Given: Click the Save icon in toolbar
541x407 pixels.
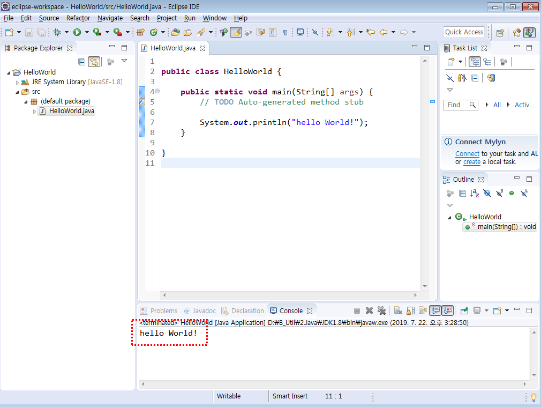Looking at the screenshot, I should click(x=29, y=32).
